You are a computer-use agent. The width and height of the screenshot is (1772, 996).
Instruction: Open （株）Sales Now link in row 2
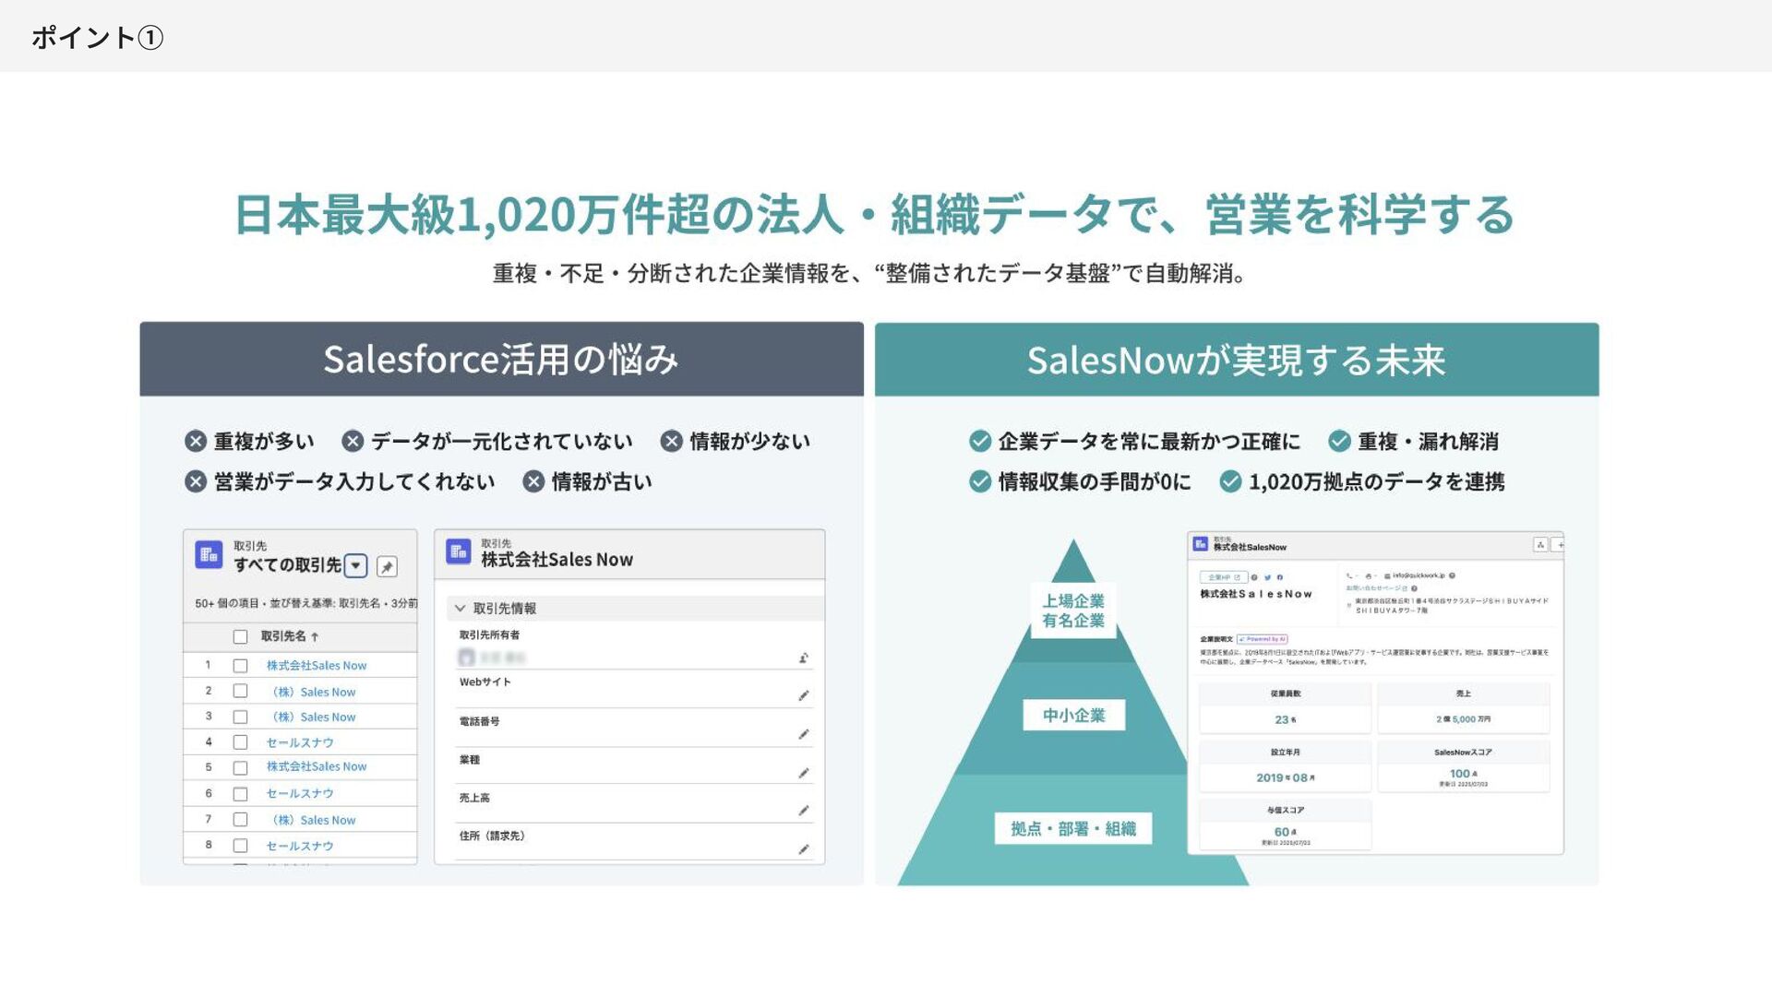click(313, 692)
